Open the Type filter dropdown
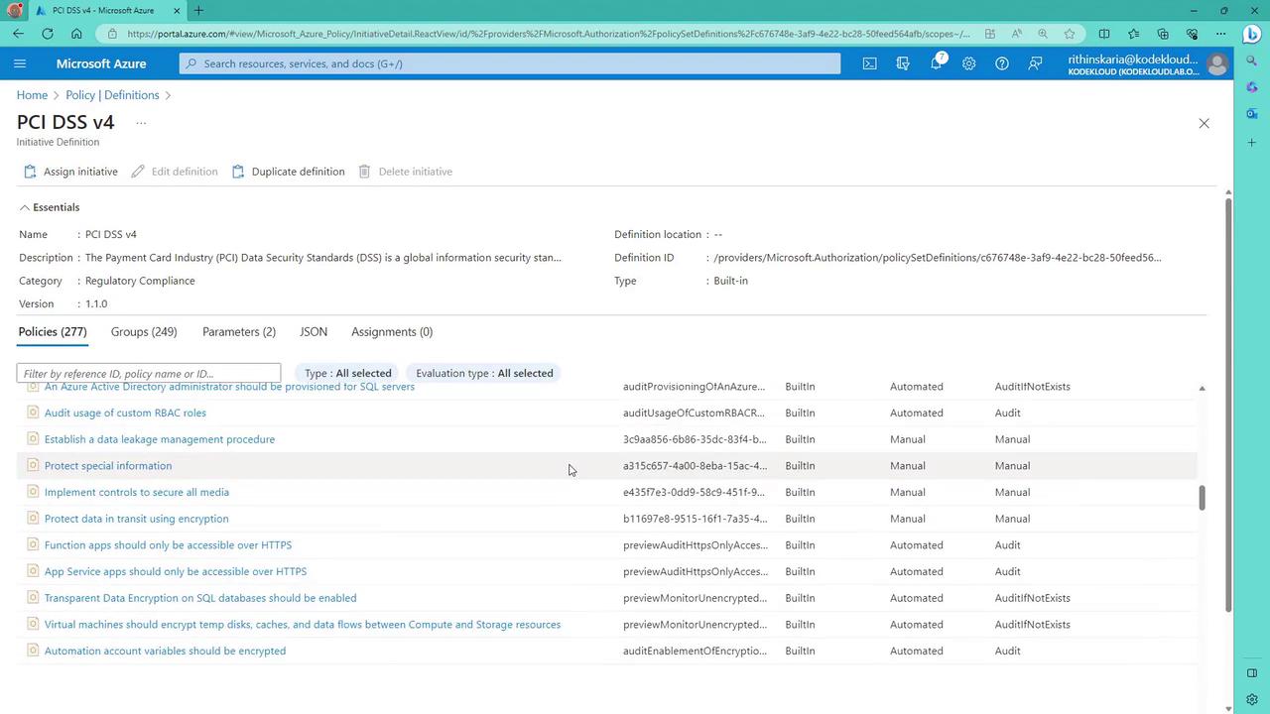The image size is (1270, 714). pyautogui.click(x=347, y=373)
